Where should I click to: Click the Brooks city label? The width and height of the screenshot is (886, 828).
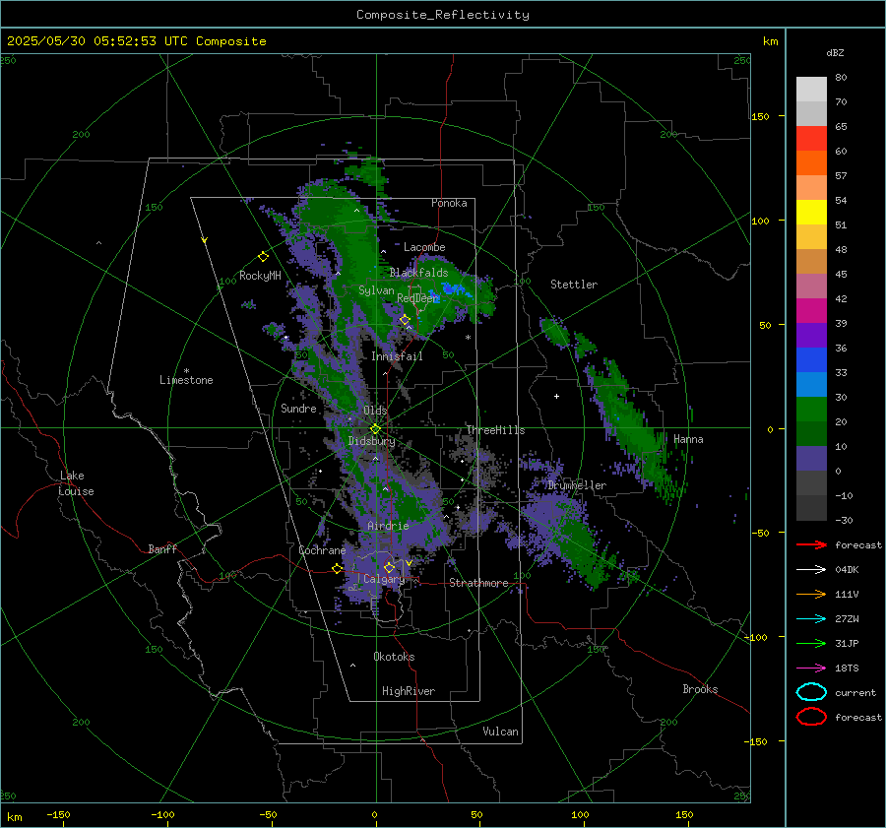pos(700,689)
